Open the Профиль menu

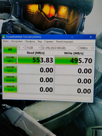(x=30, y=41)
